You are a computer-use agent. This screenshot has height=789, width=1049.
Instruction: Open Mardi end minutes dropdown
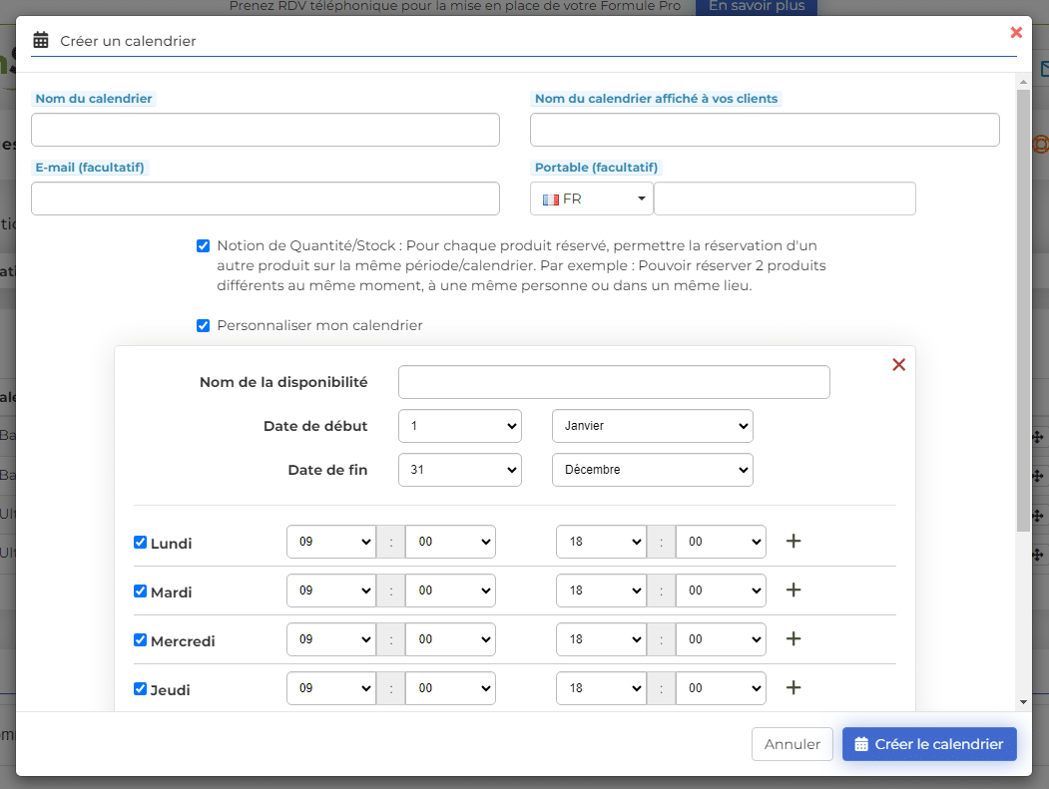(721, 591)
